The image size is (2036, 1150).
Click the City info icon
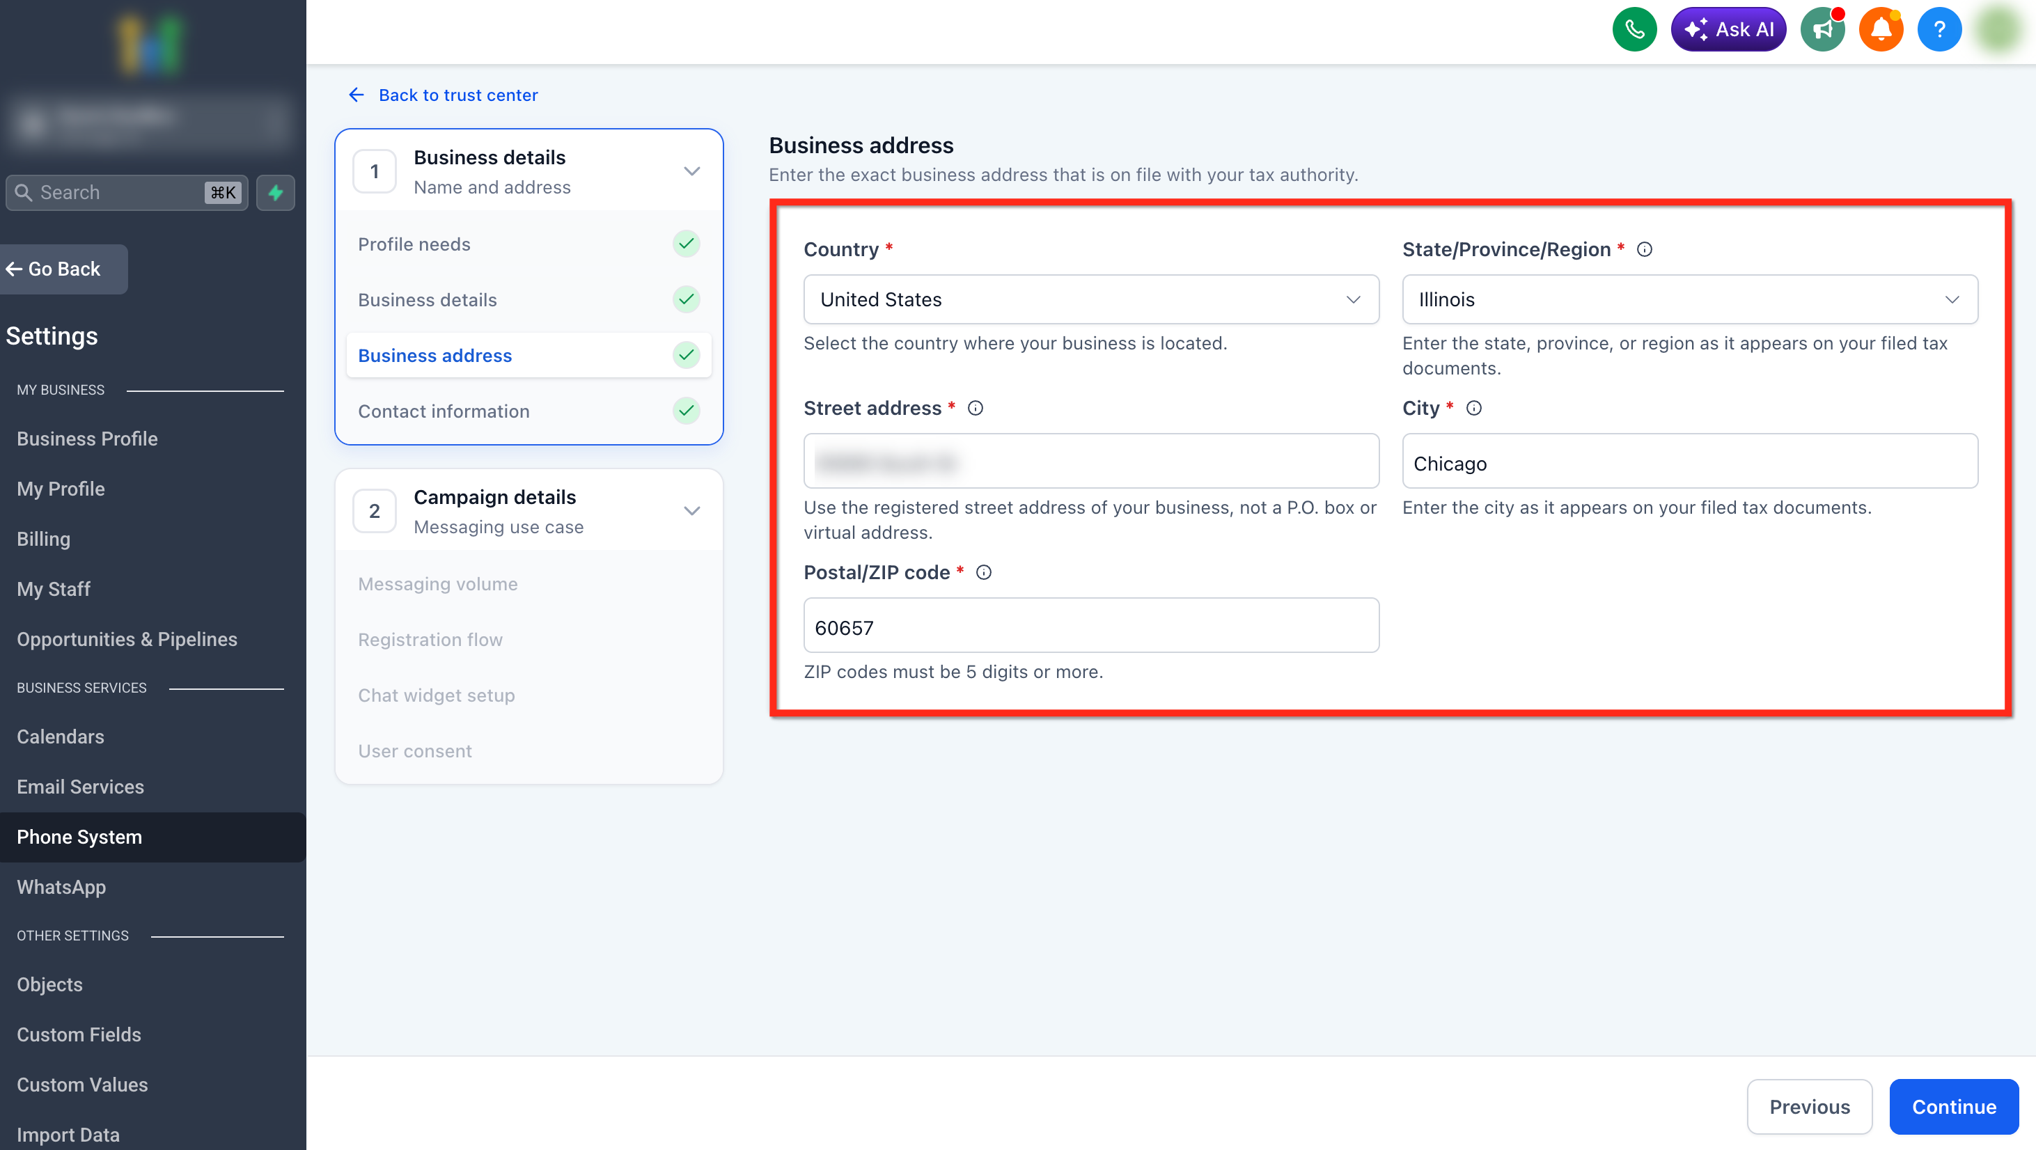click(1473, 408)
